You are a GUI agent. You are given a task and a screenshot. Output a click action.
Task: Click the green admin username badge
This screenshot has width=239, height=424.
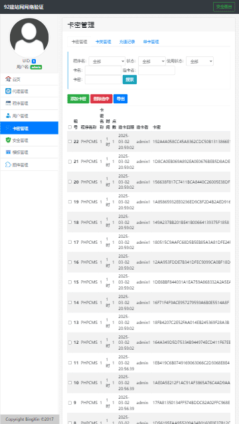point(36,67)
